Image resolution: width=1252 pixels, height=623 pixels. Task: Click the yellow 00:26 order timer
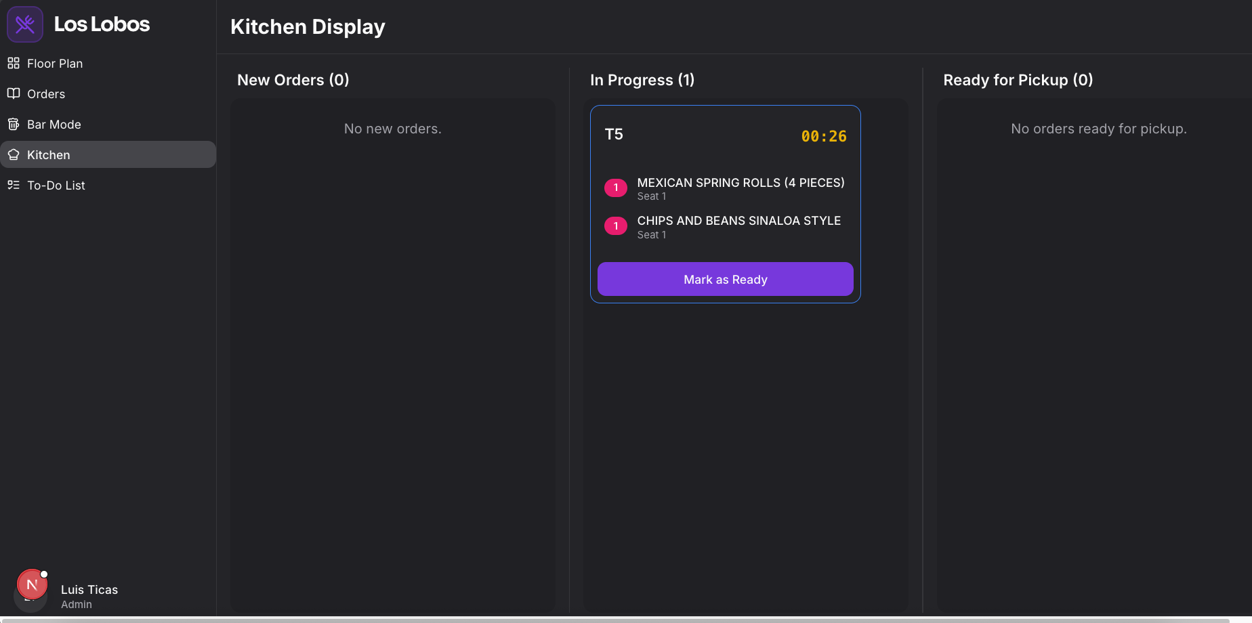click(x=823, y=136)
